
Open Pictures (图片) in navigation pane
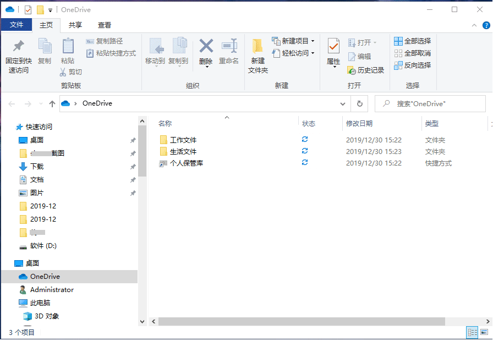point(36,193)
